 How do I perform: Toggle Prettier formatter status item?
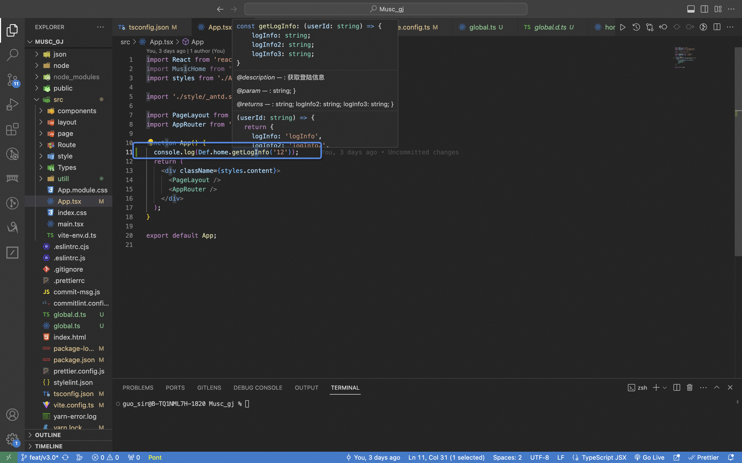coord(703,457)
